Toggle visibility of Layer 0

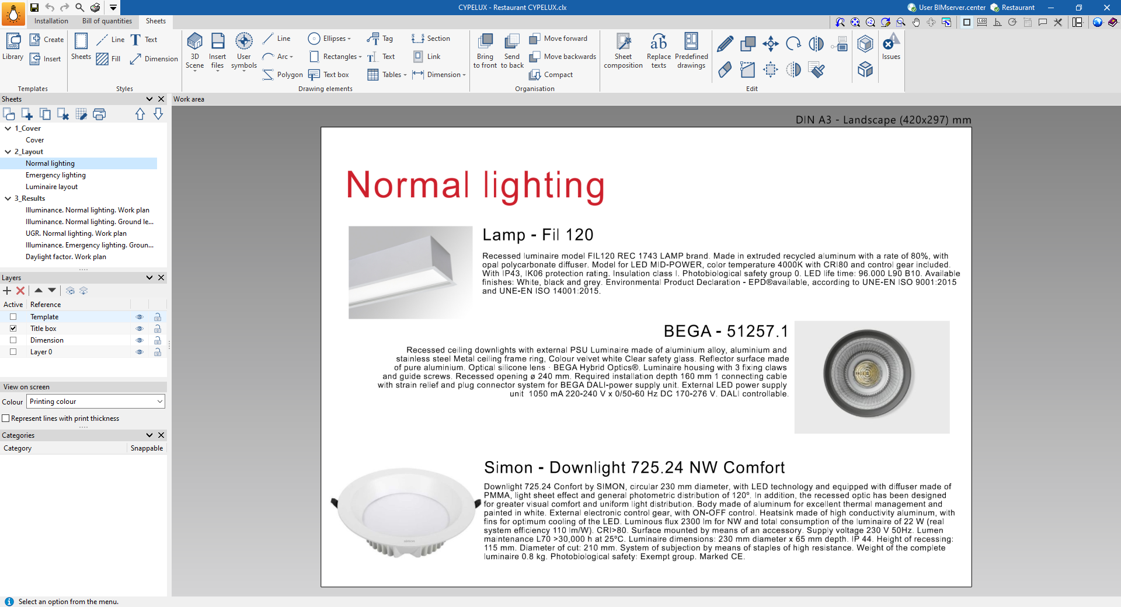click(x=140, y=352)
